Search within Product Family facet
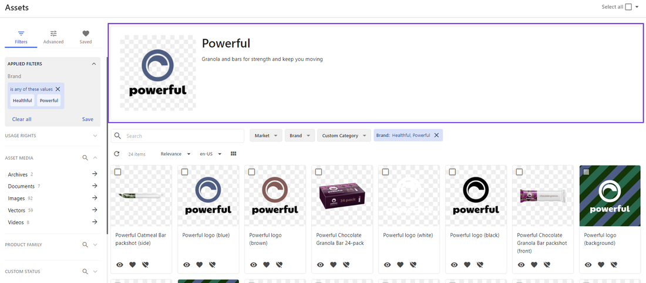The image size is (646, 283). pyautogui.click(x=85, y=245)
